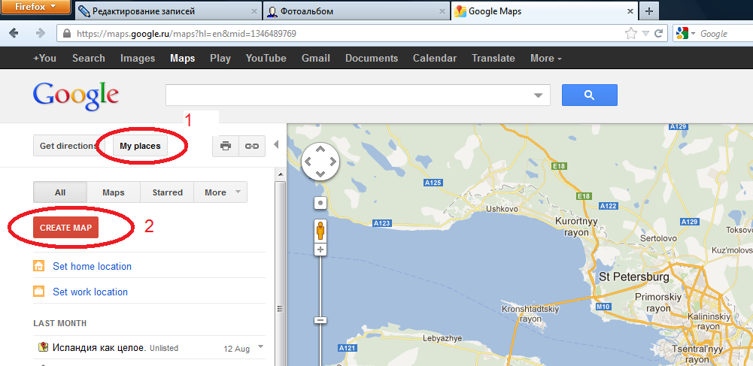Click the Google logo
The width and height of the screenshot is (753, 366).
pos(76,96)
